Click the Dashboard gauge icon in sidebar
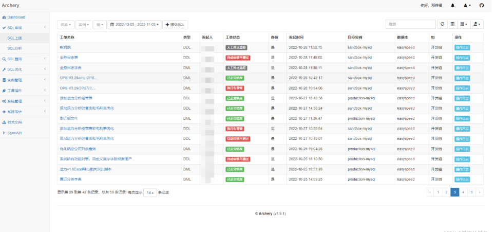 pyautogui.click(x=4, y=17)
